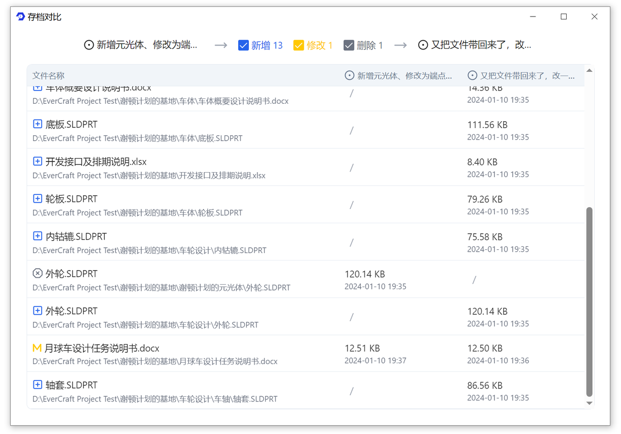Click the added-file icon next to 内轴辘.SLDPRT
This screenshot has width=621, height=434.
tap(38, 236)
